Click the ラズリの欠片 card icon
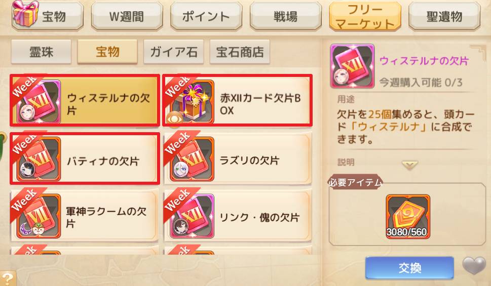491x286 pixels. click(192, 159)
